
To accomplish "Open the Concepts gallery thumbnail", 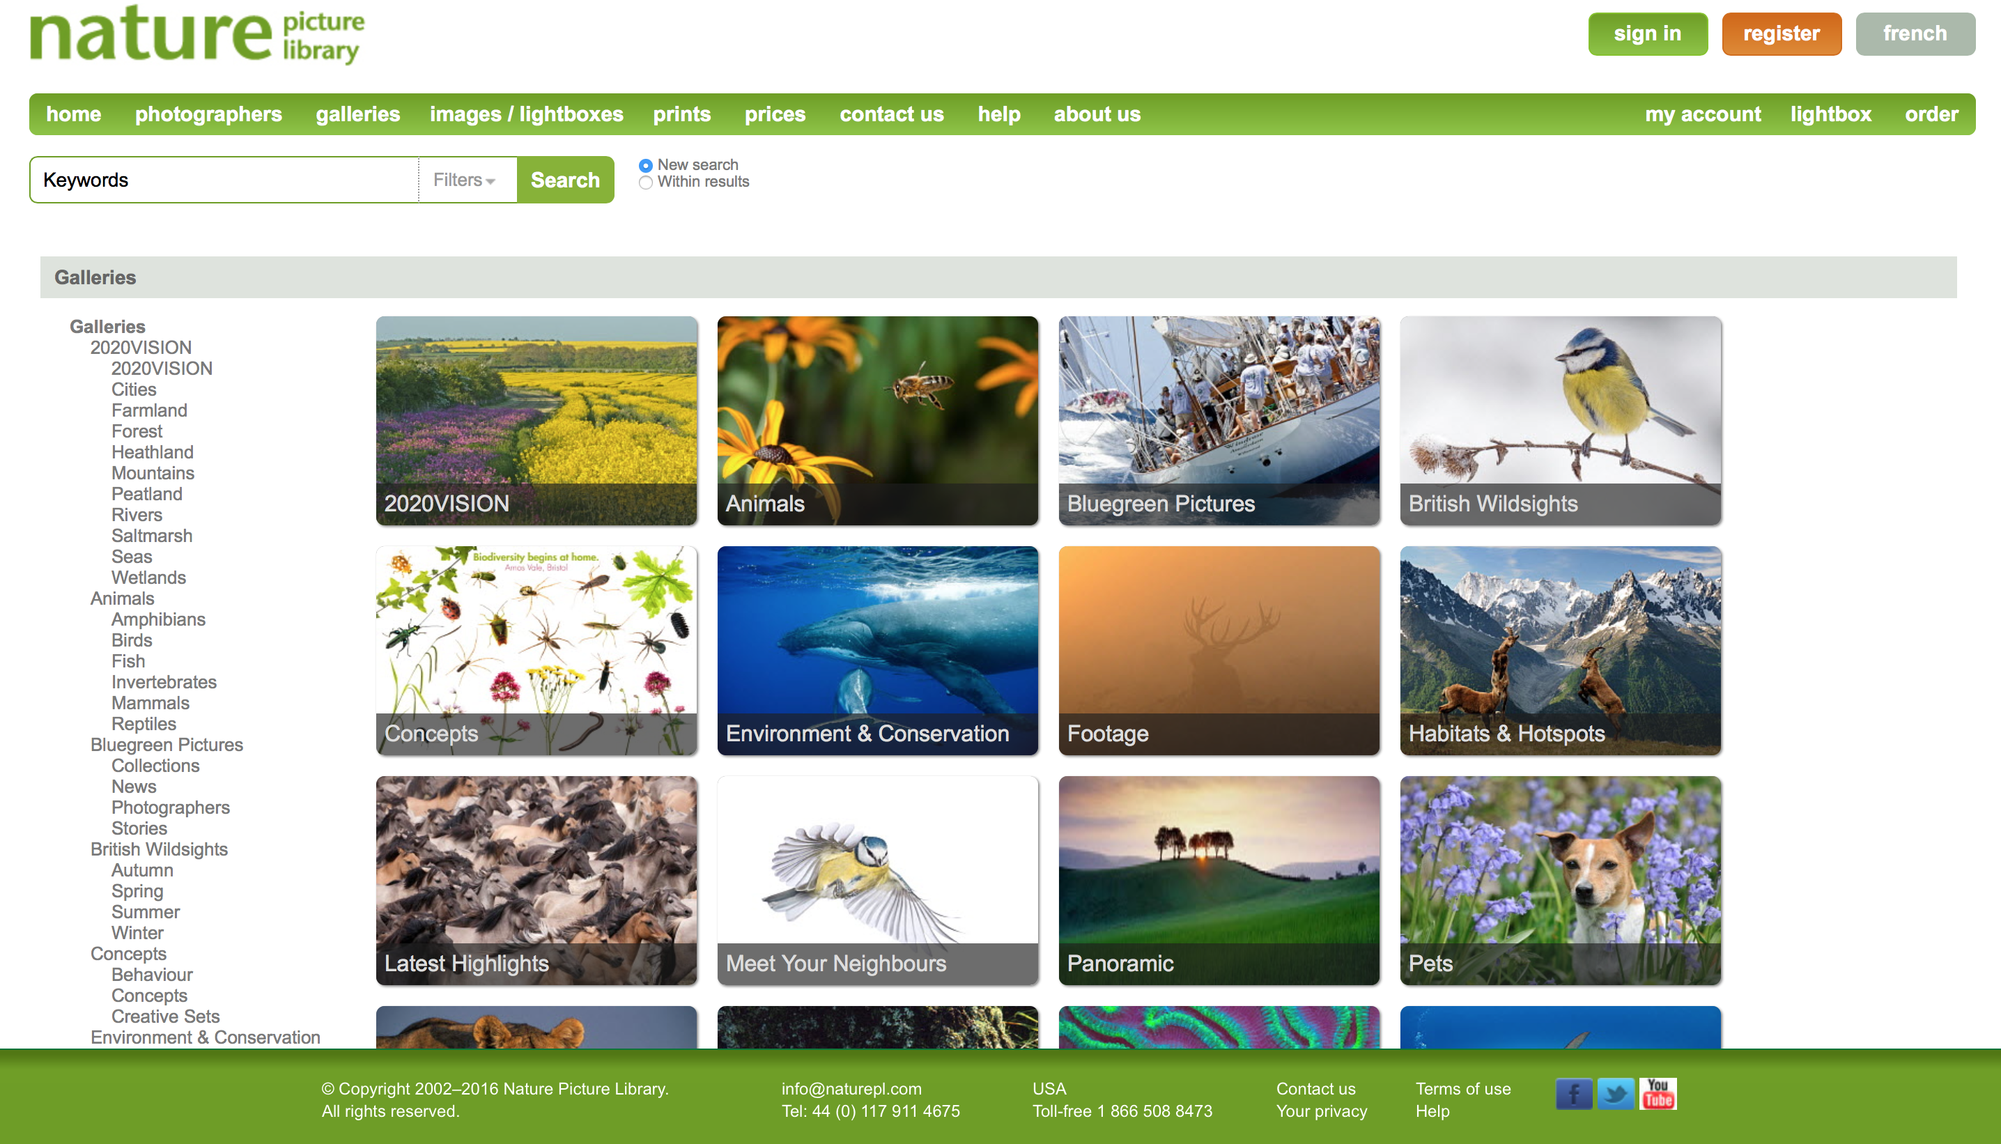I will [536, 651].
